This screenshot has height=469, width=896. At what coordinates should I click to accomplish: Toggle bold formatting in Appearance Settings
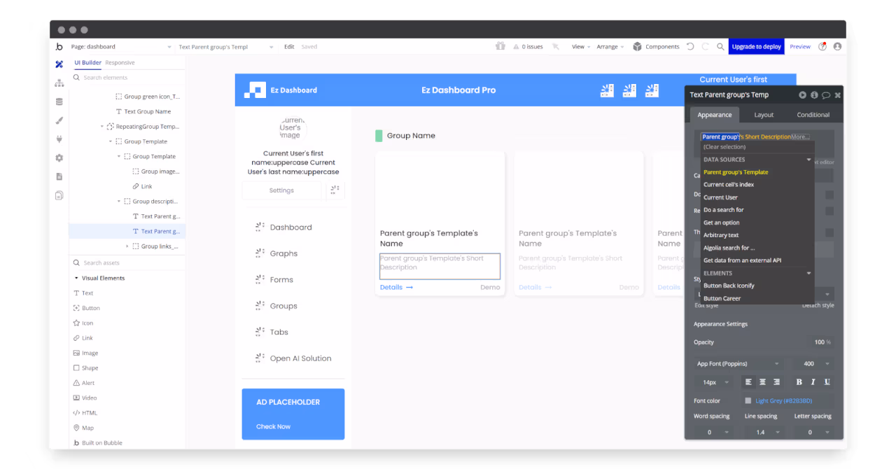pos(799,381)
